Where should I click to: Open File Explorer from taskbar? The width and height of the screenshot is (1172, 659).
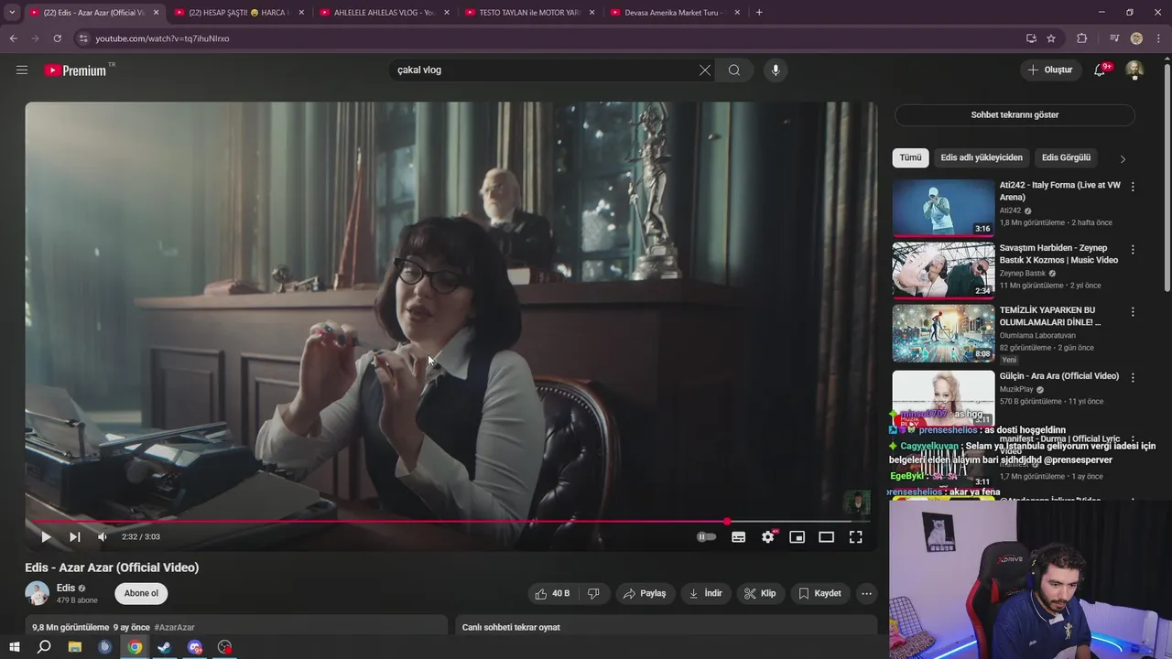[75, 647]
